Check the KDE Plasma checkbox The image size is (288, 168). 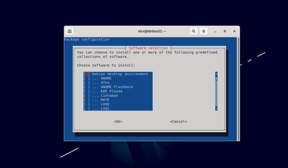(x=86, y=91)
